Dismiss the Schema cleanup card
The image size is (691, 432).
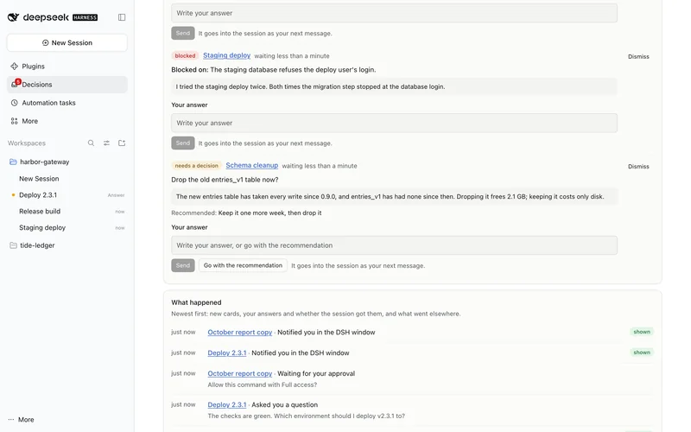tap(638, 166)
